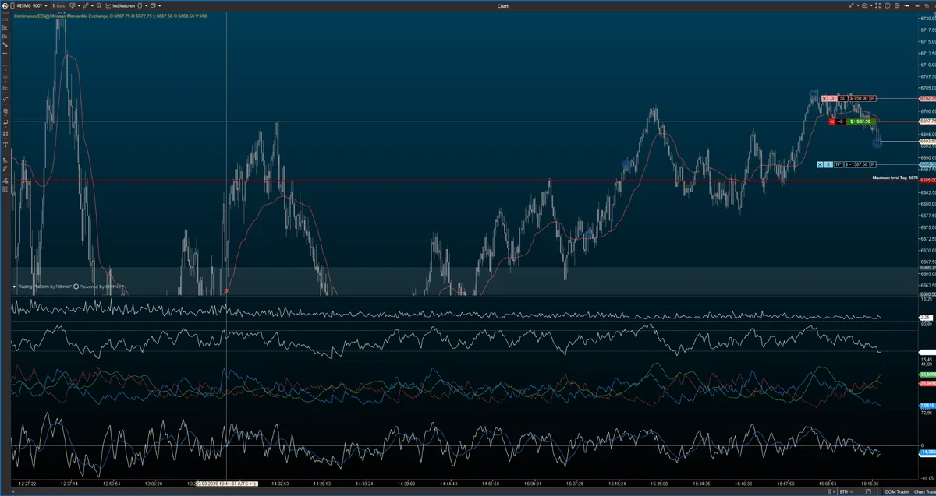The width and height of the screenshot is (936, 496).
Task: Click the SL label on stop-loss order
Action: pyautogui.click(x=842, y=98)
